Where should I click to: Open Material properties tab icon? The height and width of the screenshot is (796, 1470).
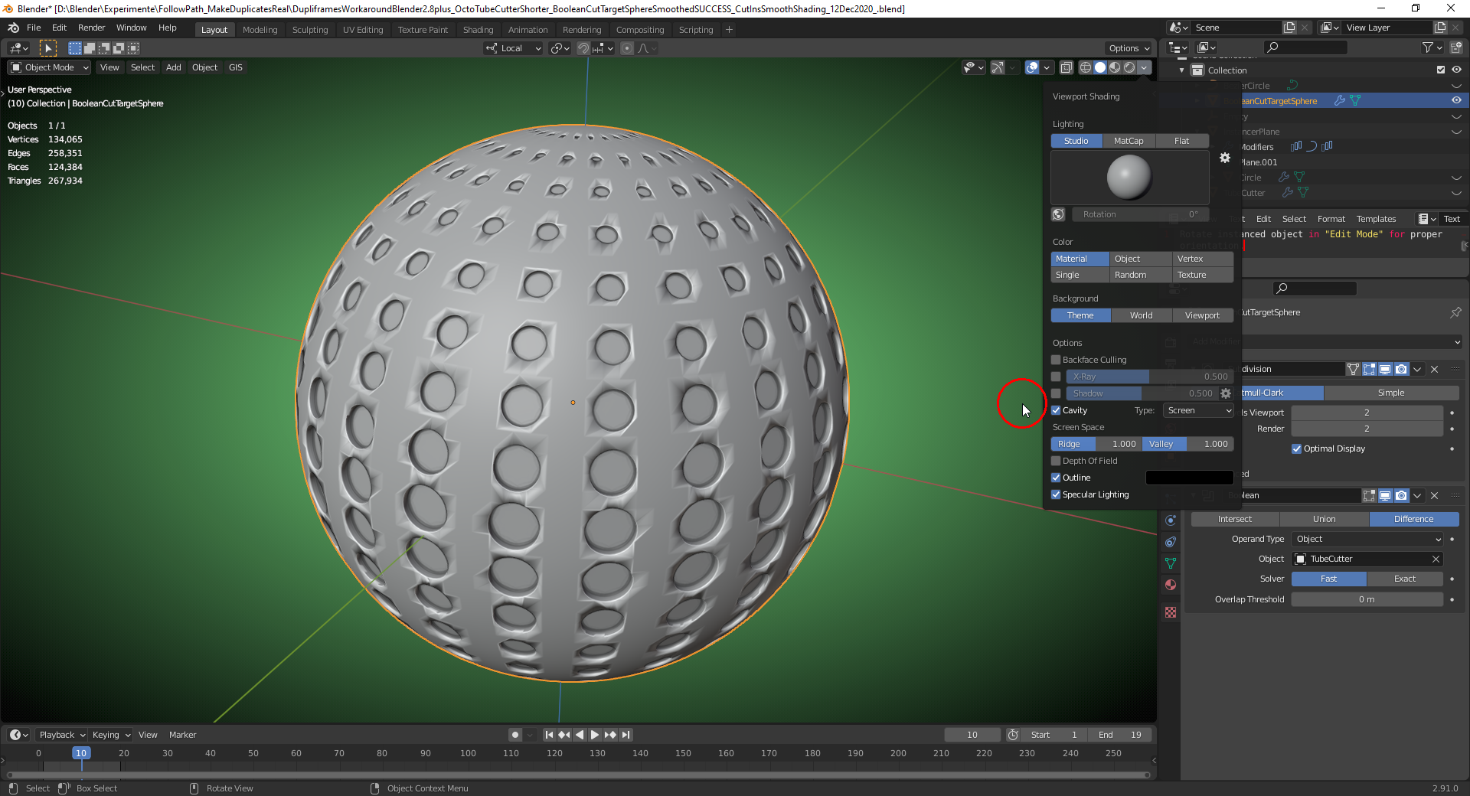[1171, 585]
